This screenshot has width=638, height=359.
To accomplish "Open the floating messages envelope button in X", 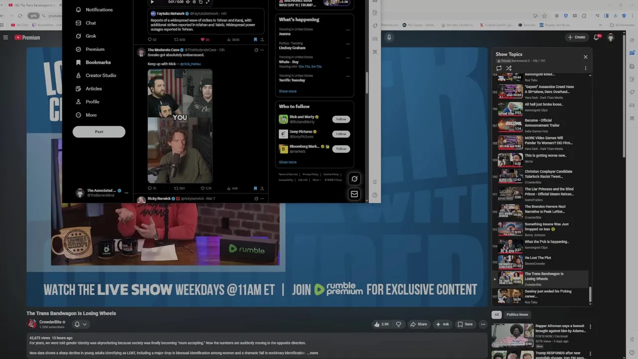I will pyautogui.click(x=354, y=194).
